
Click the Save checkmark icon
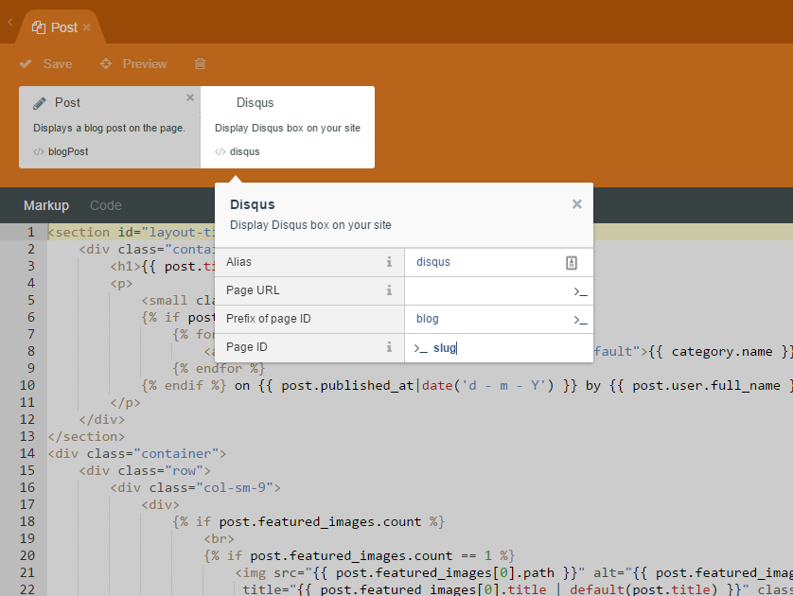[26, 63]
